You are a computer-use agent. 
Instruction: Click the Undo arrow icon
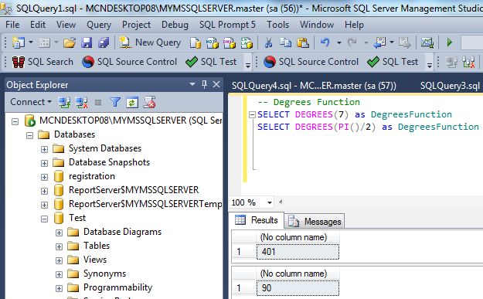325,42
